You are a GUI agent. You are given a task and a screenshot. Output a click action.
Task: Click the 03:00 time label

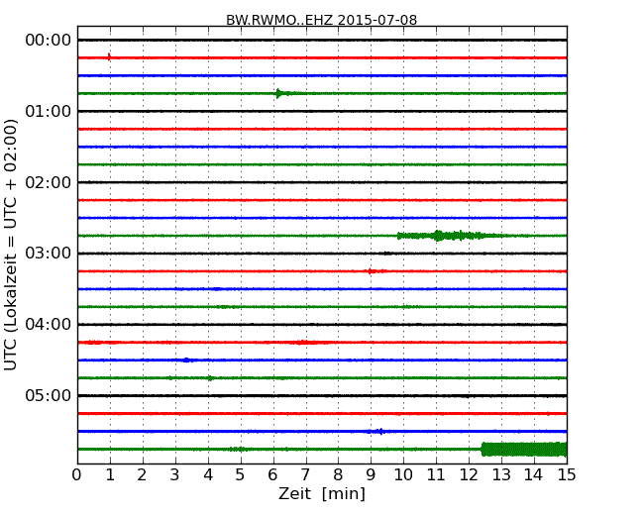tap(49, 253)
